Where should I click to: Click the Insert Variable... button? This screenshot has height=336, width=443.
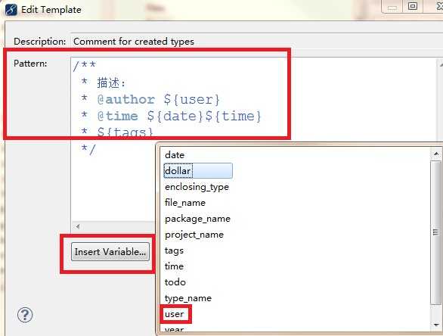pyautogui.click(x=110, y=252)
